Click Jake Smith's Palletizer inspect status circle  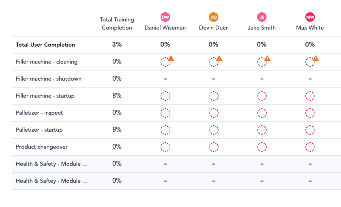tap(262, 113)
